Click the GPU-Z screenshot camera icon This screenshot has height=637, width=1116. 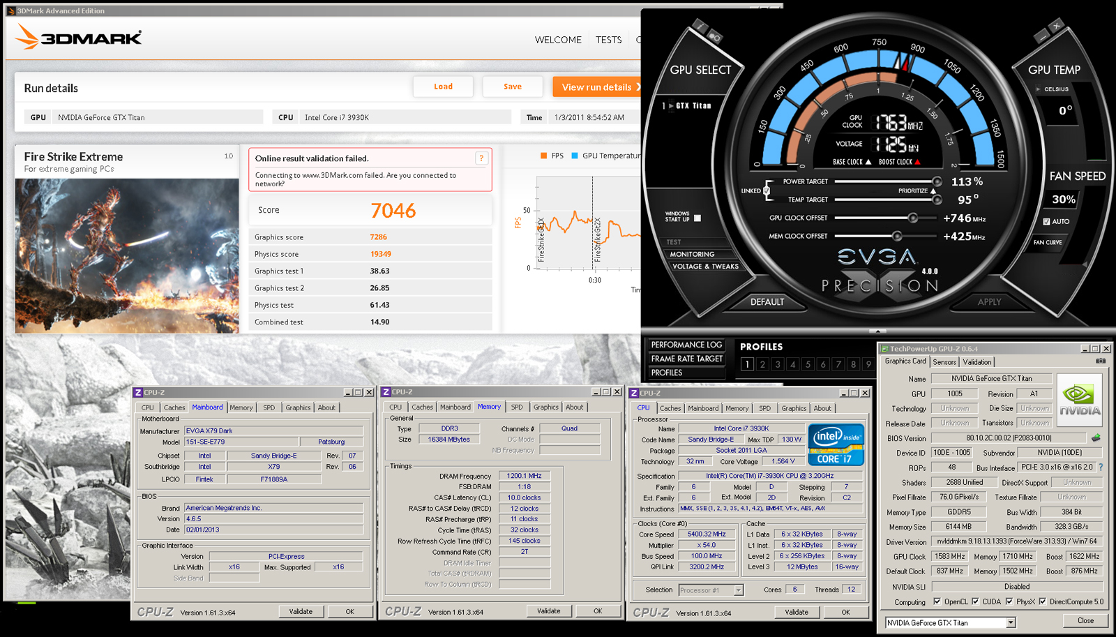pos(1101,361)
